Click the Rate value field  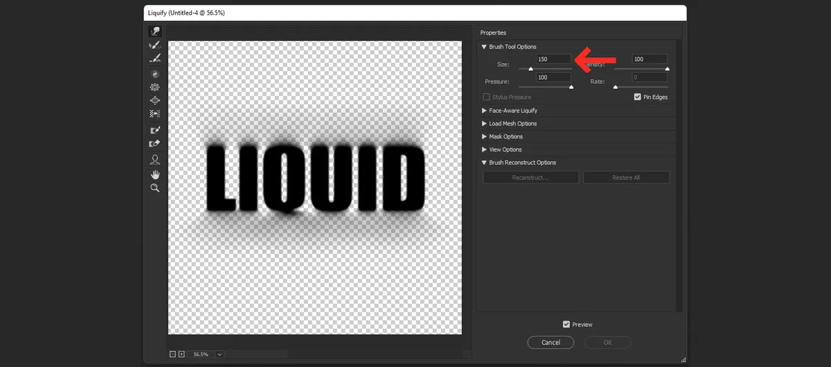click(650, 78)
